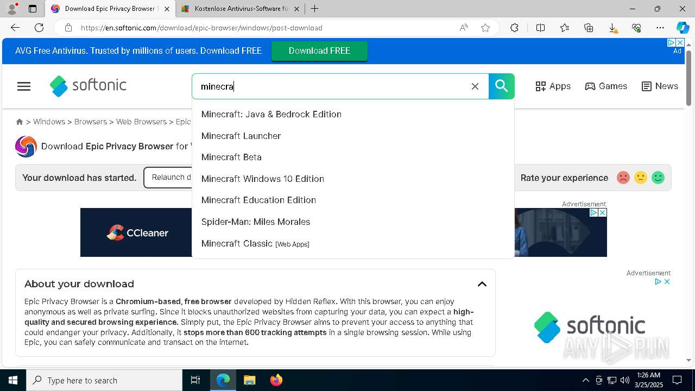
Task: Open Collections panel
Action: [x=589, y=28]
